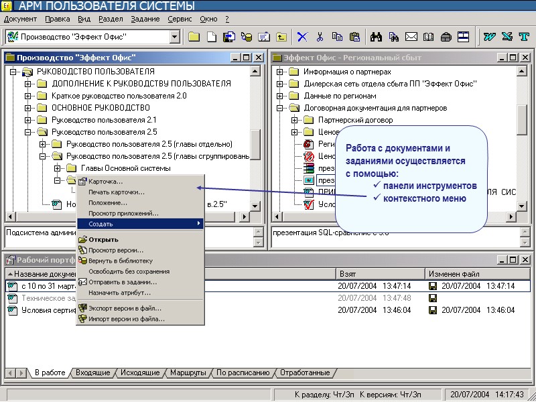Open the 'Документ' menu
Viewport: 536px width, 402px height.
coord(20,19)
